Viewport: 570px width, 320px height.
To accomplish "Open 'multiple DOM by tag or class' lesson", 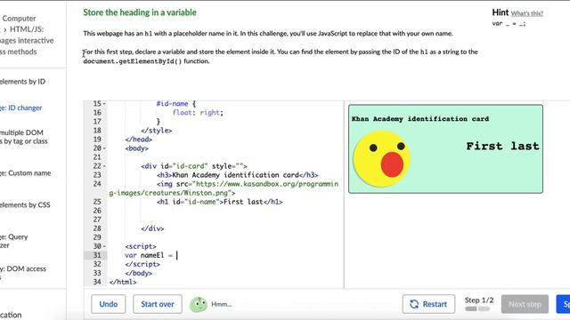I will (24, 137).
